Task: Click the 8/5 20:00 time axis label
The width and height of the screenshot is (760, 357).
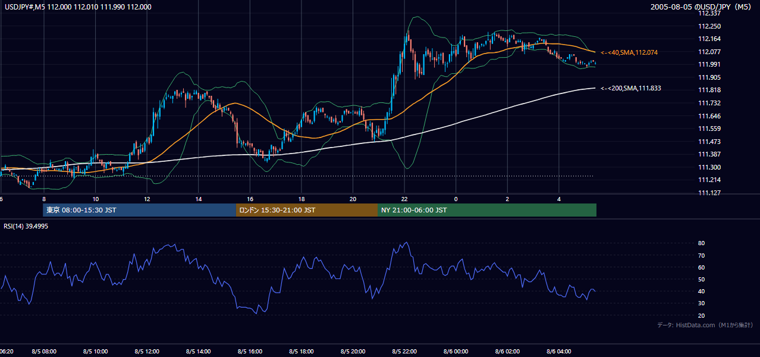Action: (353, 352)
